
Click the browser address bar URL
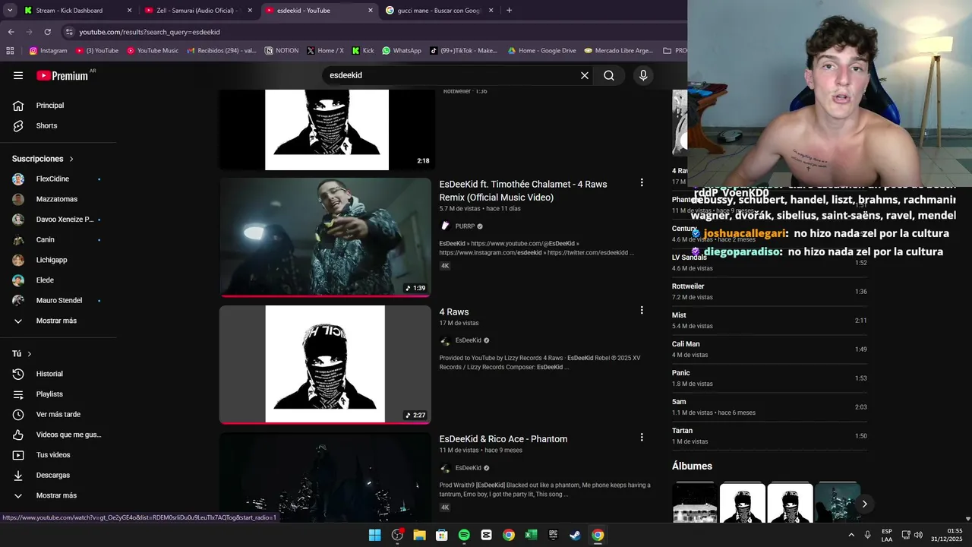coord(150,32)
